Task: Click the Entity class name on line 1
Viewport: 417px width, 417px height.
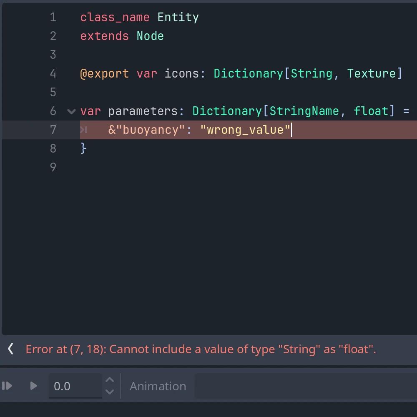Action: click(x=178, y=18)
